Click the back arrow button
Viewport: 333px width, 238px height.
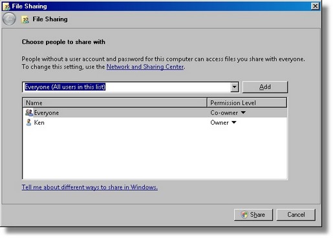click(x=9, y=19)
